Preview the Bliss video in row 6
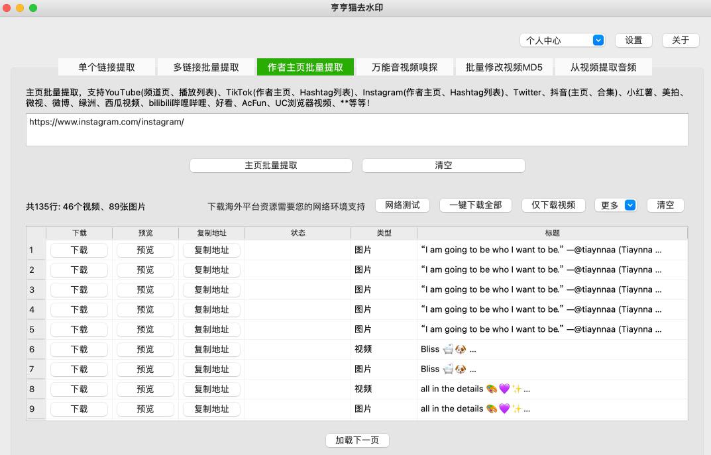 (145, 350)
